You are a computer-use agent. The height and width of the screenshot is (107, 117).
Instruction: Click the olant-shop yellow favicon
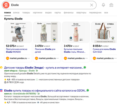[x=1, y=67]
